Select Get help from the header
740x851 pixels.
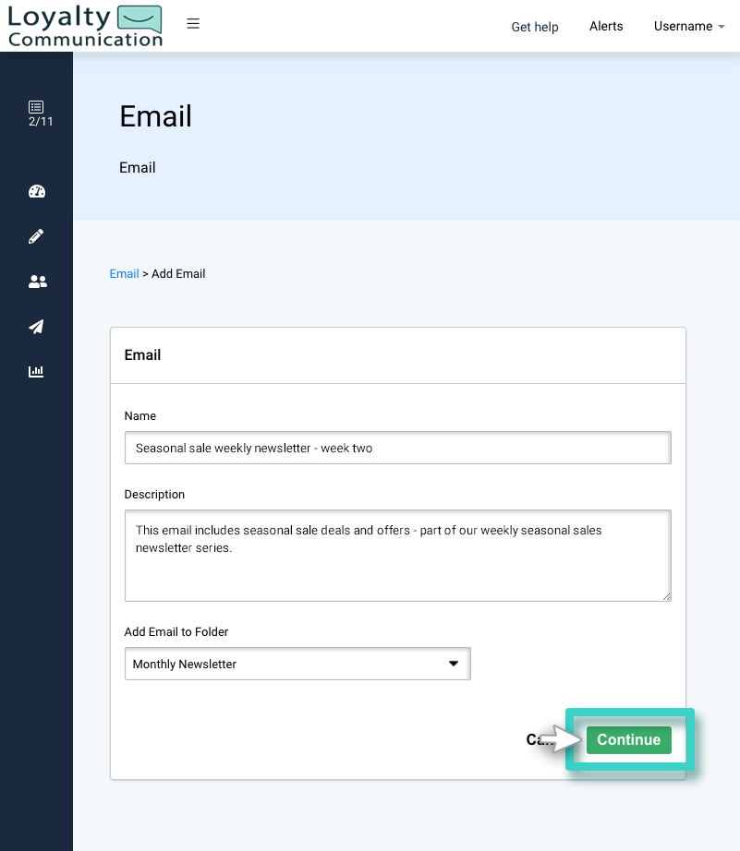point(534,27)
